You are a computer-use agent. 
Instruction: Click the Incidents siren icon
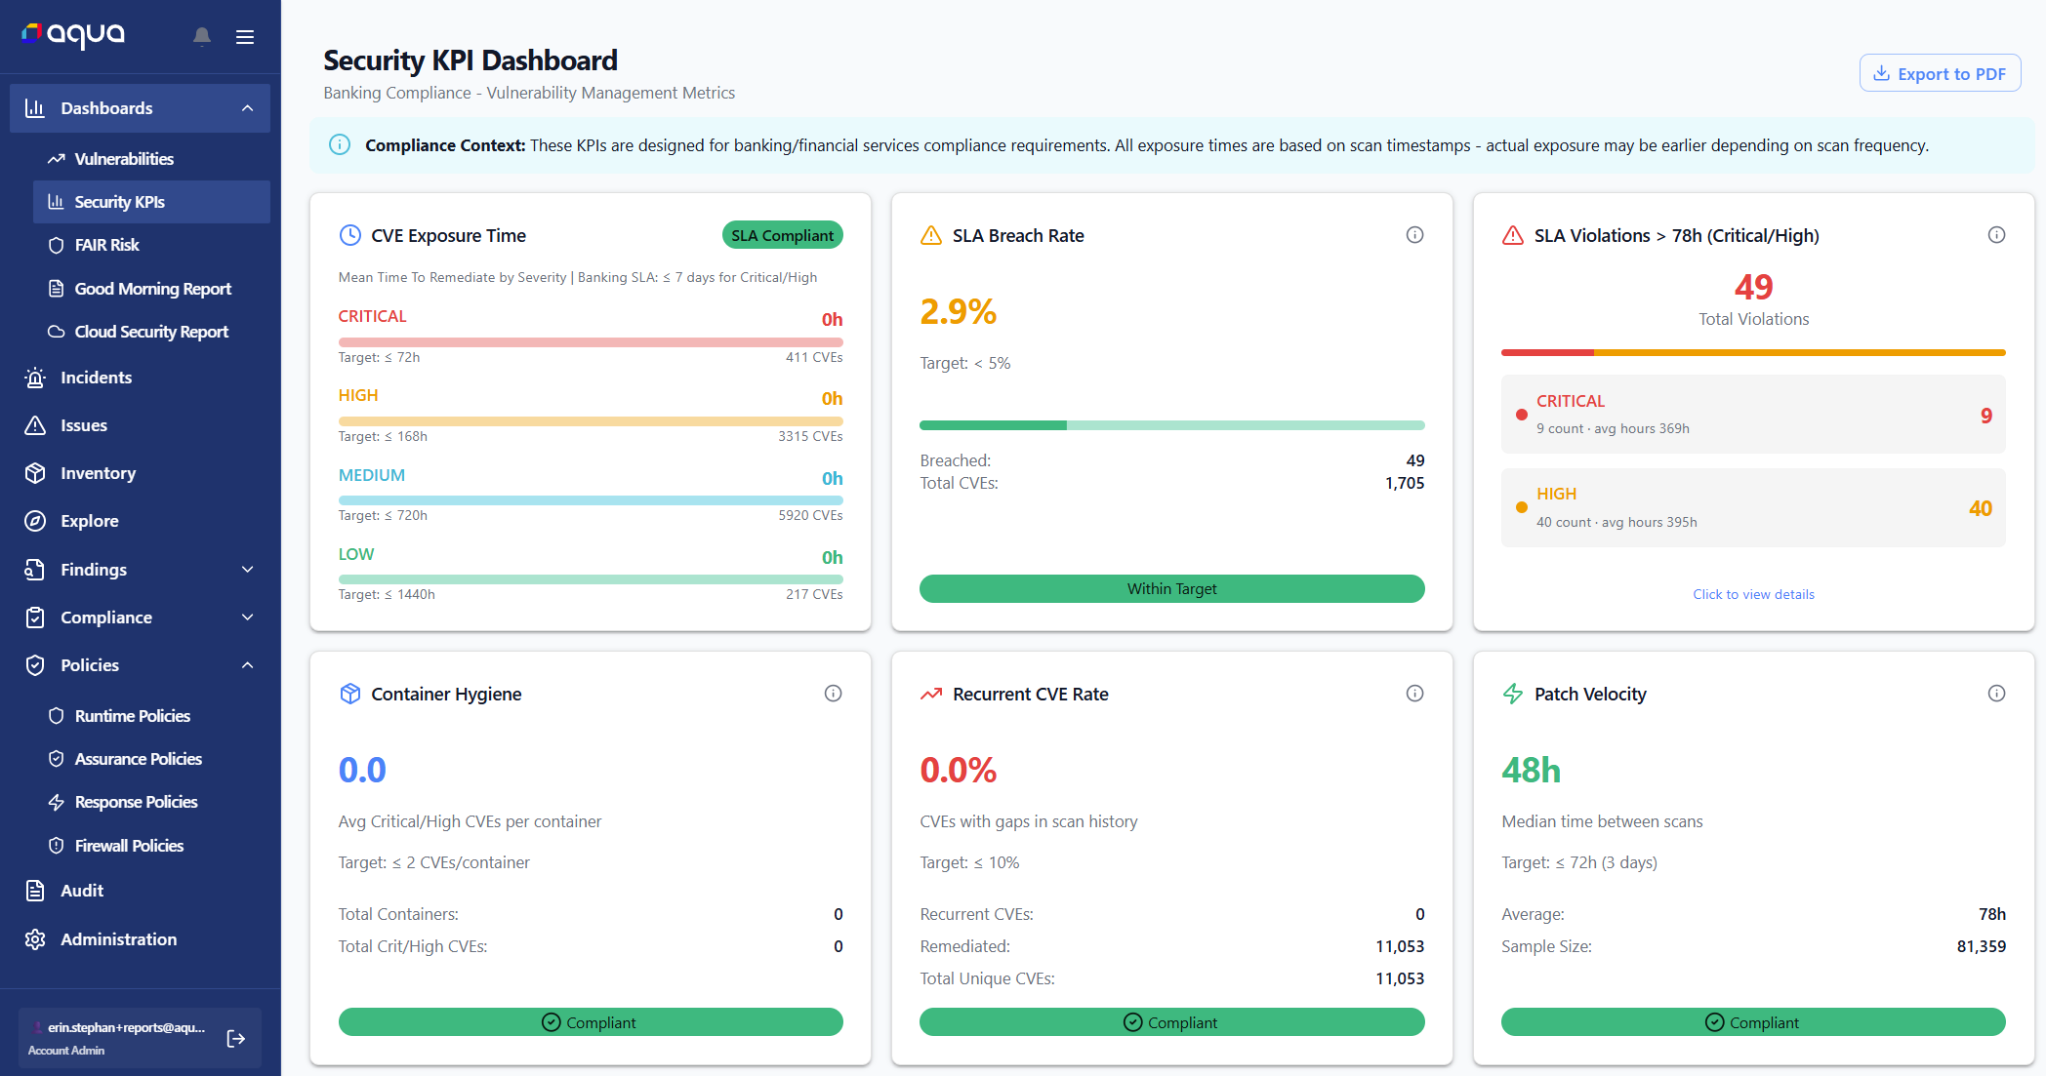coord(35,378)
